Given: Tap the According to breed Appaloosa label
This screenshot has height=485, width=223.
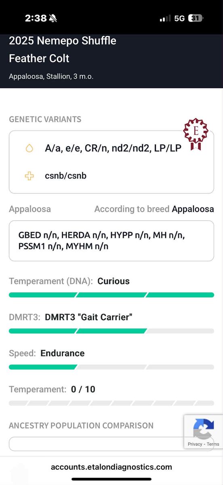Looking at the screenshot, I should (x=154, y=209).
